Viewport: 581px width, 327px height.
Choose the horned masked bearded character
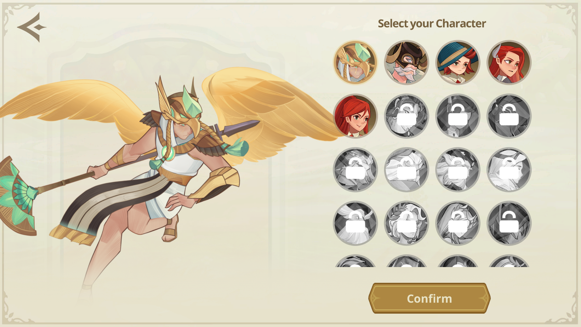406,63
